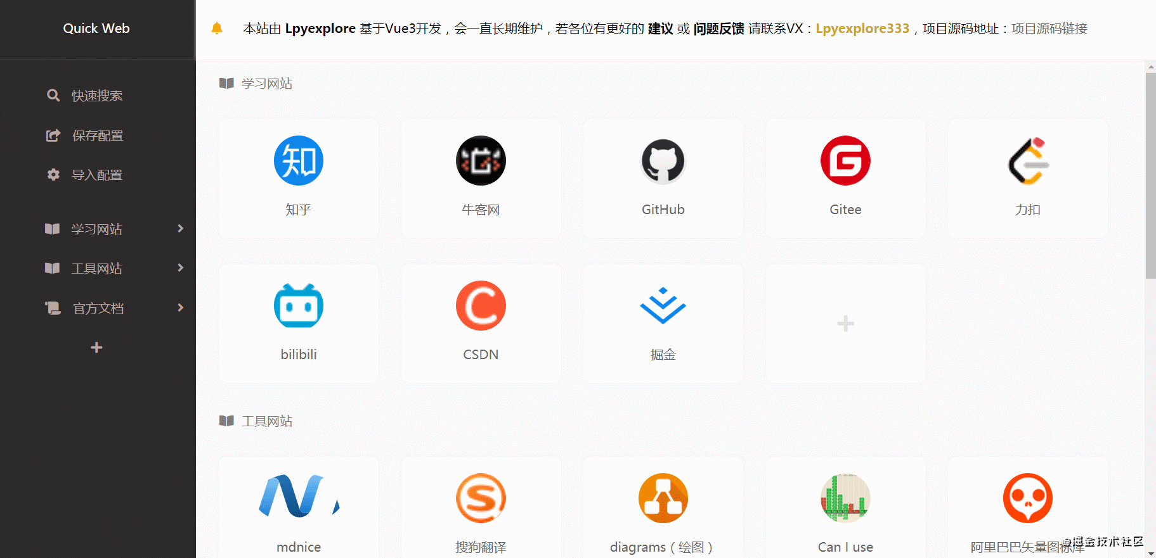Open the 搜狗翻译 orange S icon

coord(481,498)
